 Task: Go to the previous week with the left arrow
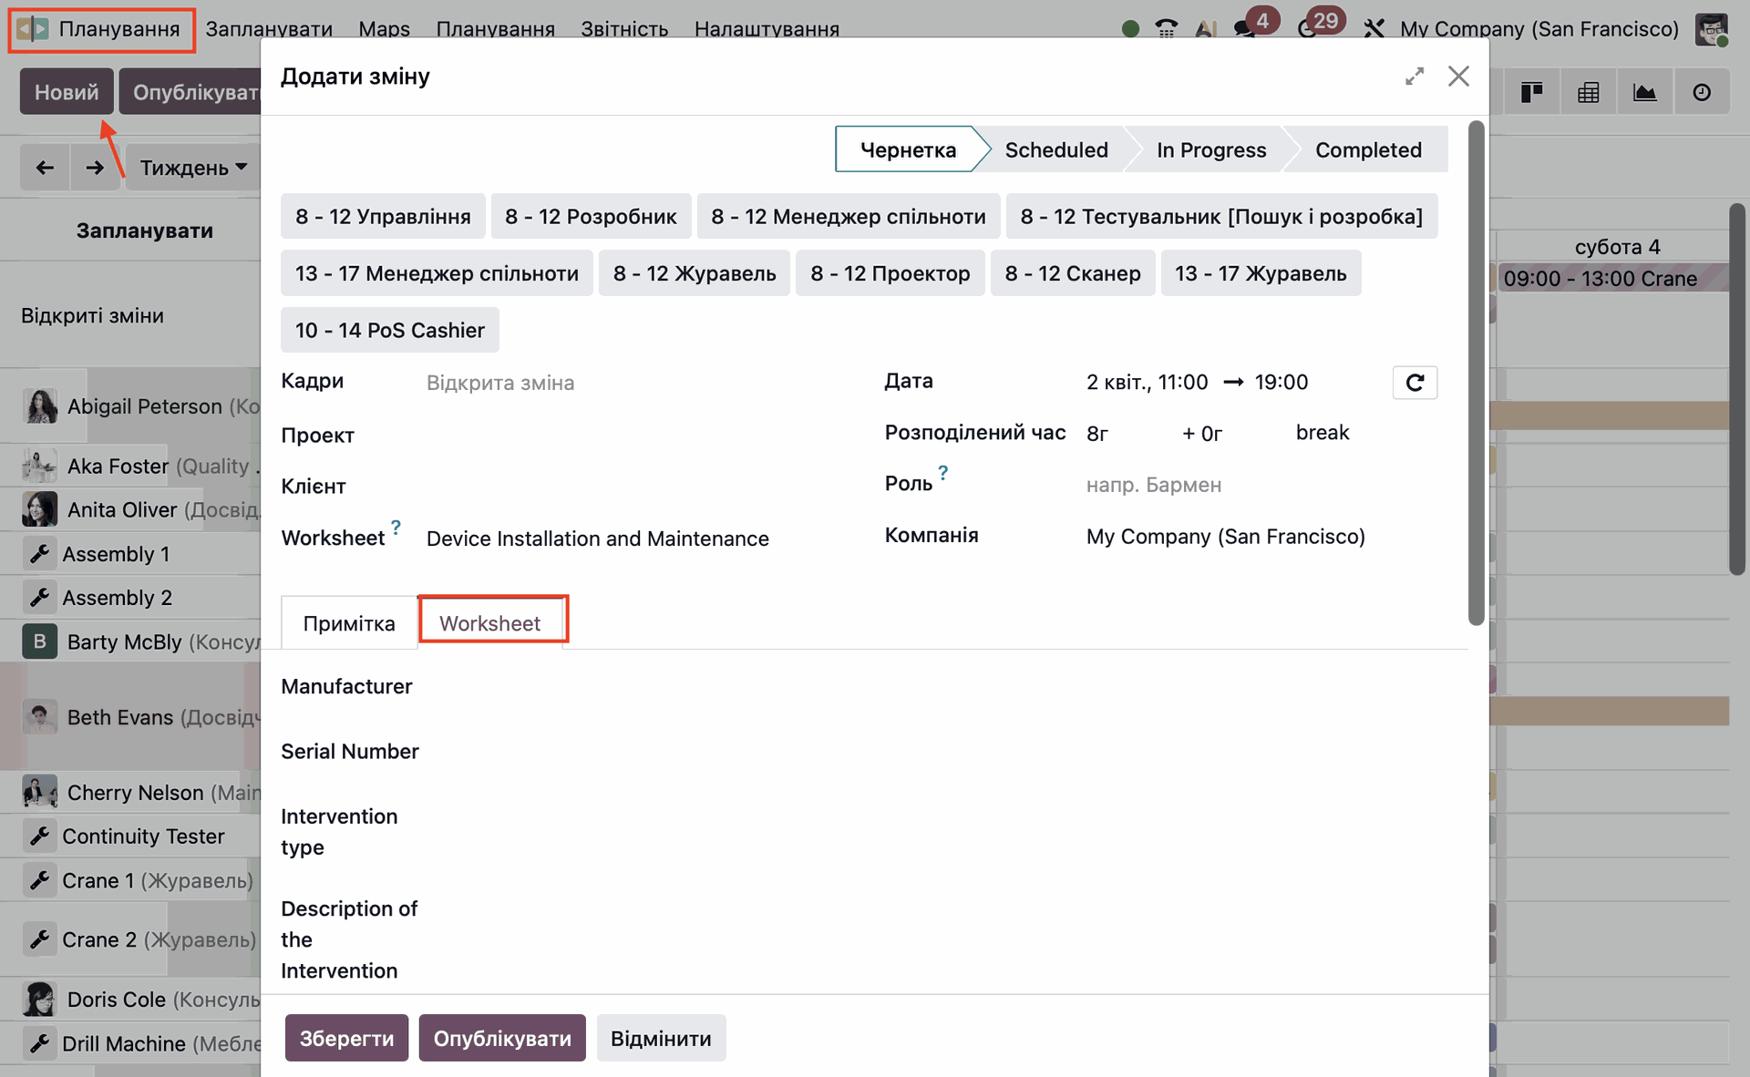45,168
